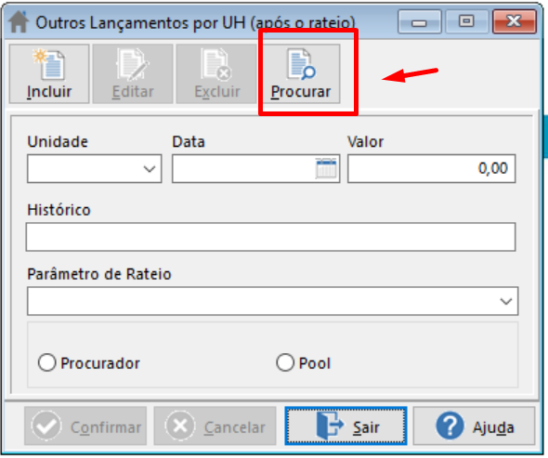Close the window with red X
The height and width of the screenshot is (458, 548).
click(515, 21)
